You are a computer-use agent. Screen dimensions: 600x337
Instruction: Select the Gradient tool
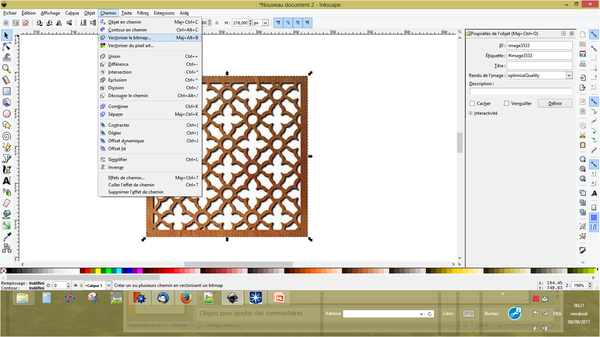click(x=6, y=226)
